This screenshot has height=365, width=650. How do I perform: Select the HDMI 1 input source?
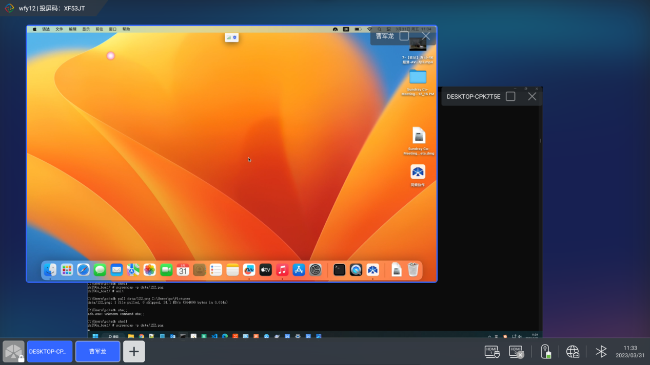(x=492, y=352)
